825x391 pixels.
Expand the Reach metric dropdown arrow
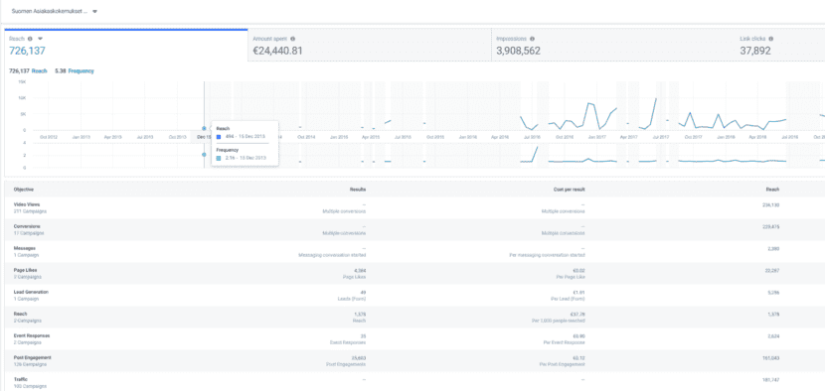(40, 39)
